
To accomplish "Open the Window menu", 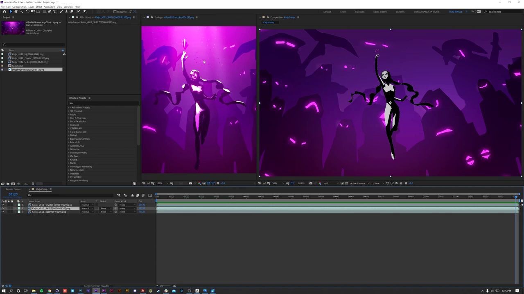I will [x=68, y=7].
